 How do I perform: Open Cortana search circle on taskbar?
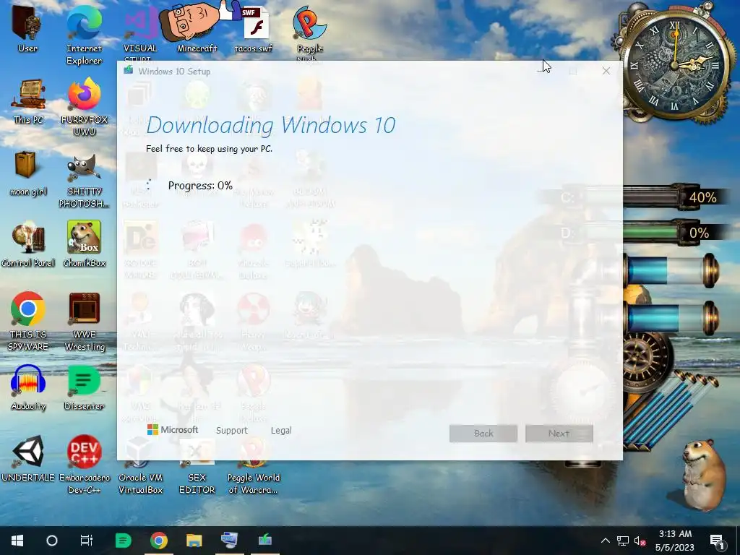coord(52,541)
